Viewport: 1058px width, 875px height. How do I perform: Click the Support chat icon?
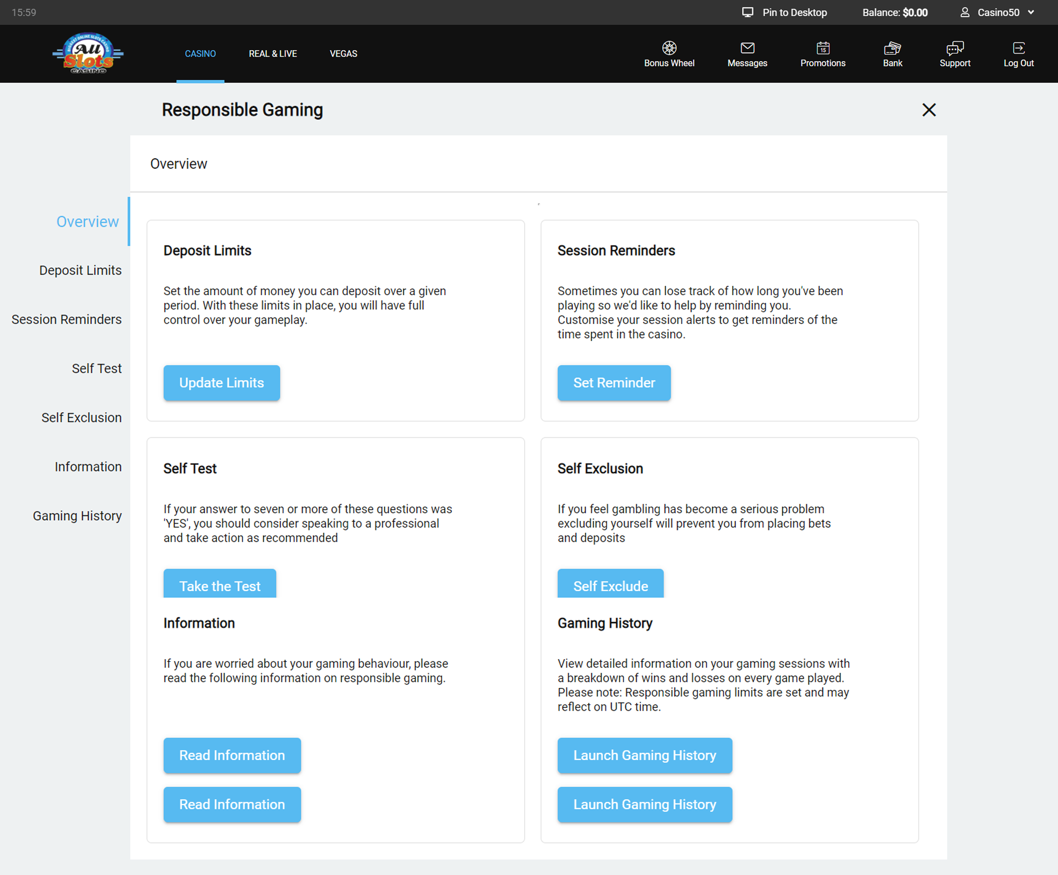[x=955, y=48]
